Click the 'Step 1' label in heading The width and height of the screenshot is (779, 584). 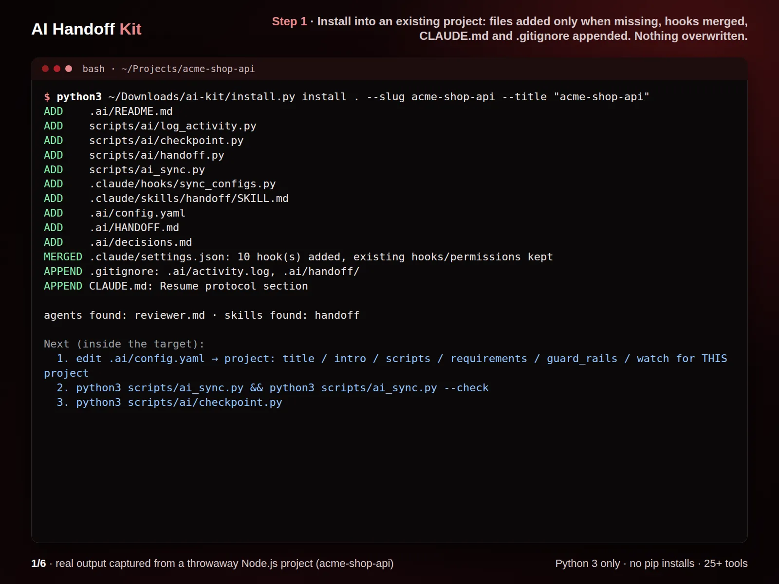pos(289,21)
